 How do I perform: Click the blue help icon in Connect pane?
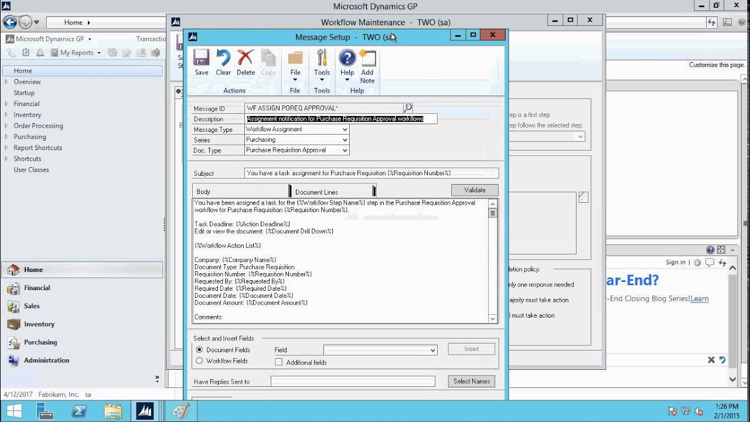(x=710, y=250)
